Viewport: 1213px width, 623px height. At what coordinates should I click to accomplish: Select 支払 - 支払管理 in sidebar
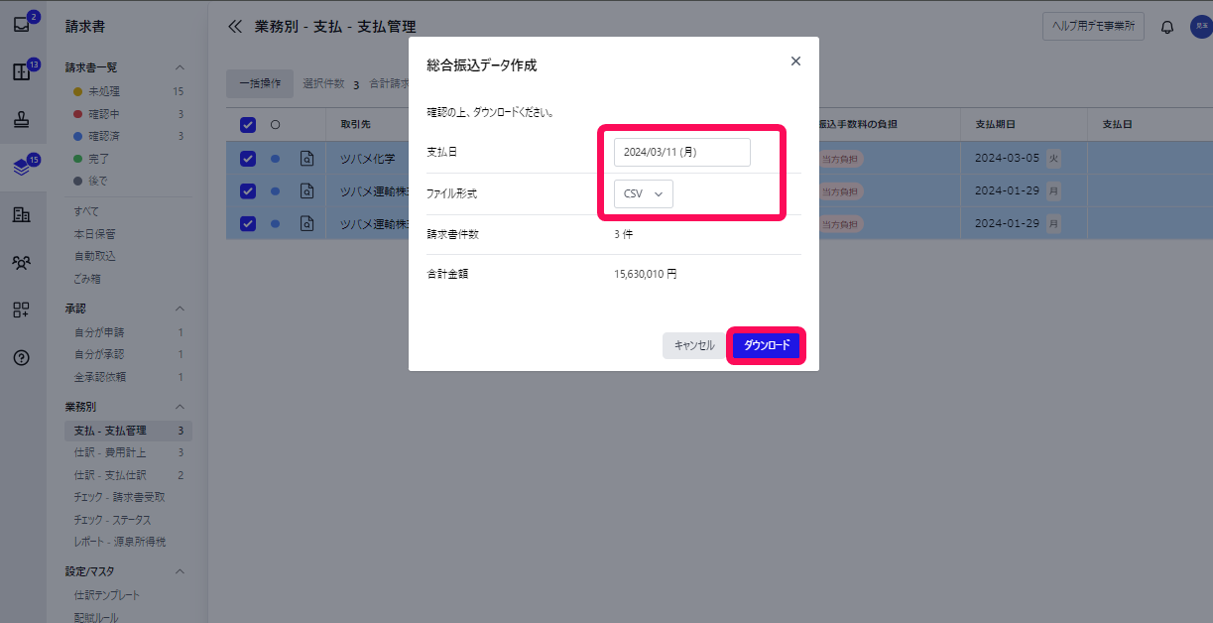(x=129, y=431)
